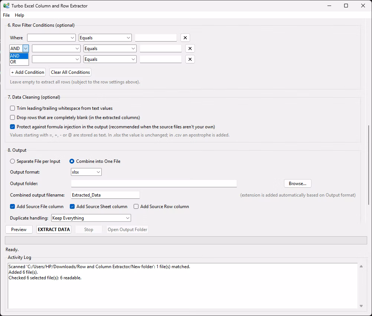Screen dimensions: 372x316
Task: Choose OR in the open list
Action: [x=19, y=62]
